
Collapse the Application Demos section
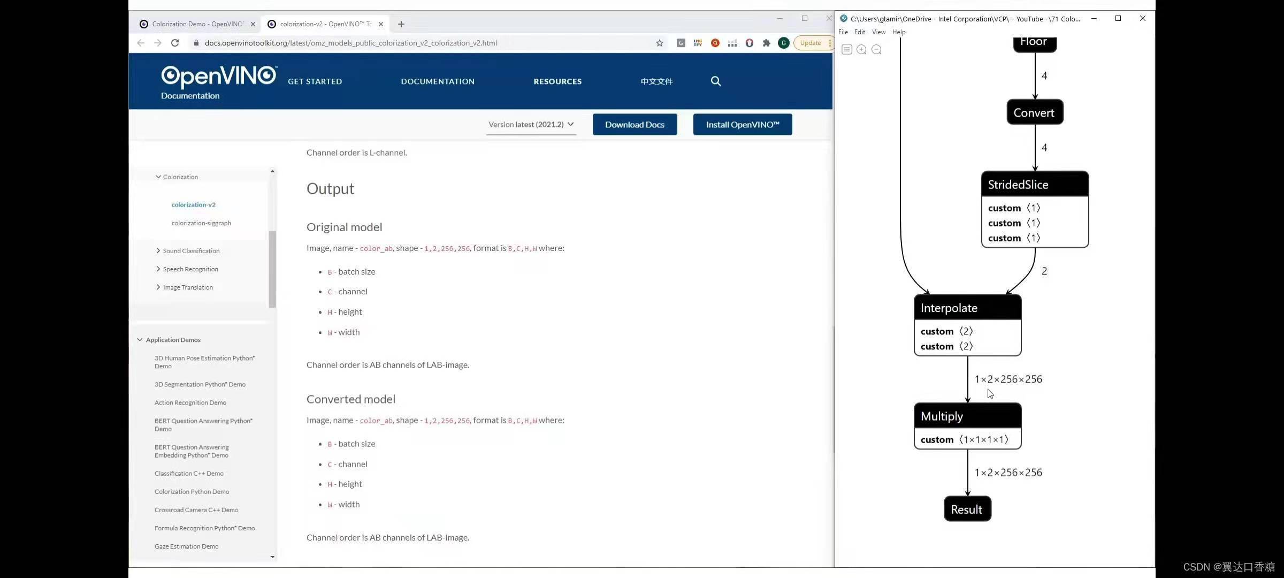[x=140, y=339]
